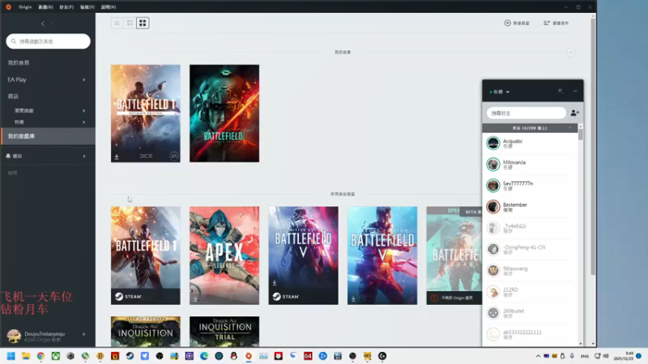Select friend Sev7777777n in list

click(530, 186)
